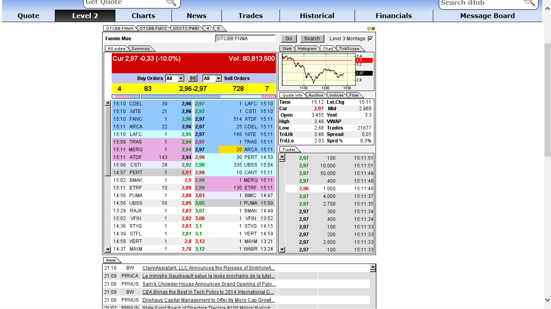Open the Histogram tab
This screenshot has height=309, width=551.
click(307, 48)
